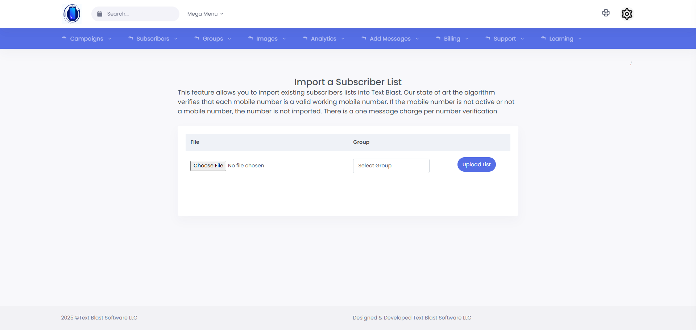Click the 'Import a Subscriber List' heading
Screen dimensions: 696x330
(348, 82)
